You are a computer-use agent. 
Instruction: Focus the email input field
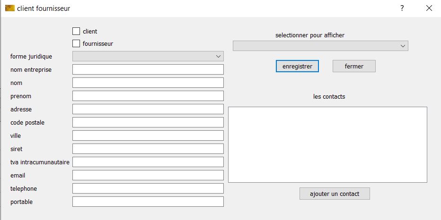(148, 175)
